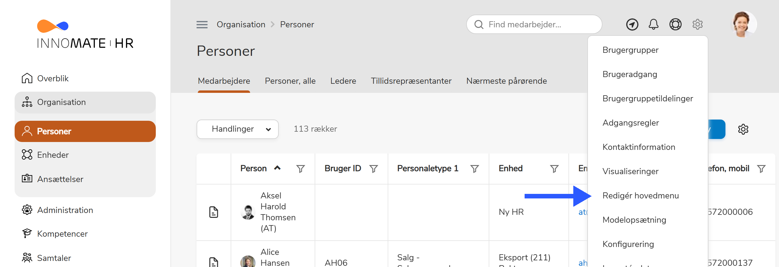Switch to the Personer, alle tab
The width and height of the screenshot is (779, 267).
pos(290,81)
